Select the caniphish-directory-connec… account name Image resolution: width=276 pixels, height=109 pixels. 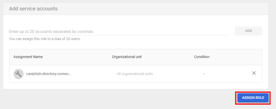click(x=49, y=74)
